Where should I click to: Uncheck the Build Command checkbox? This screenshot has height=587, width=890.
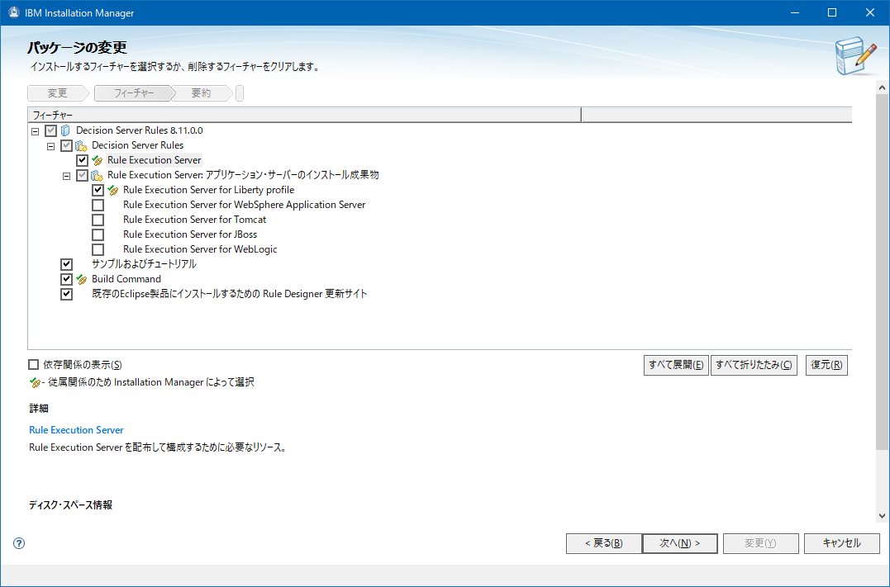[x=66, y=279]
